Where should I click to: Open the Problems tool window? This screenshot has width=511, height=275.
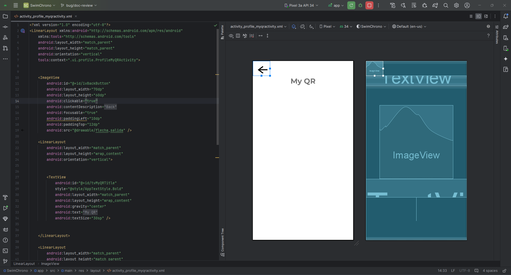pyautogui.click(x=5, y=240)
